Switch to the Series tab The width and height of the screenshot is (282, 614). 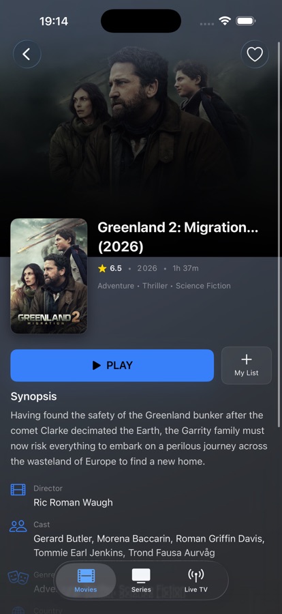point(141,581)
